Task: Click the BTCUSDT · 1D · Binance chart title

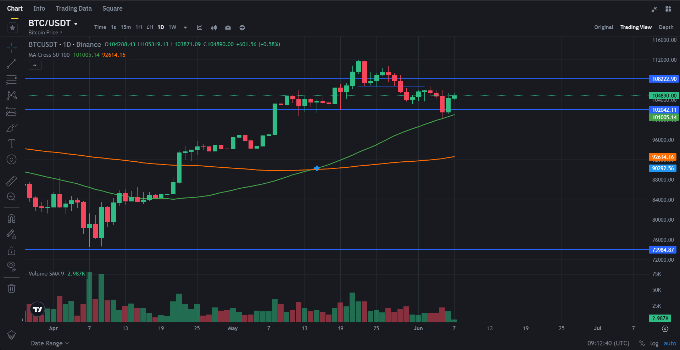Action: [x=65, y=44]
